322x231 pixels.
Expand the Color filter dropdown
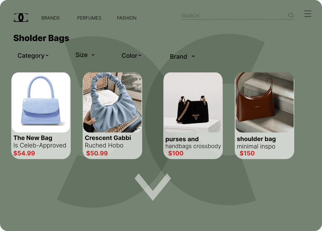pyautogui.click(x=131, y=55)
